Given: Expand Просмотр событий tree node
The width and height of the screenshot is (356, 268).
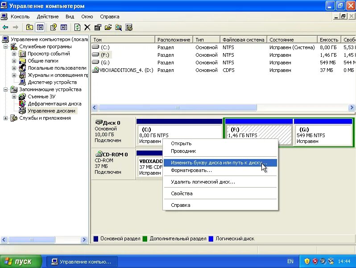Looking at the screenshot, I should [14, 54].
